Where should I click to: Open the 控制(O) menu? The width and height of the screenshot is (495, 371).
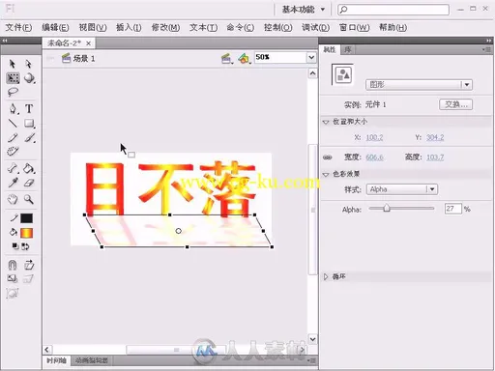pos(277,28)
